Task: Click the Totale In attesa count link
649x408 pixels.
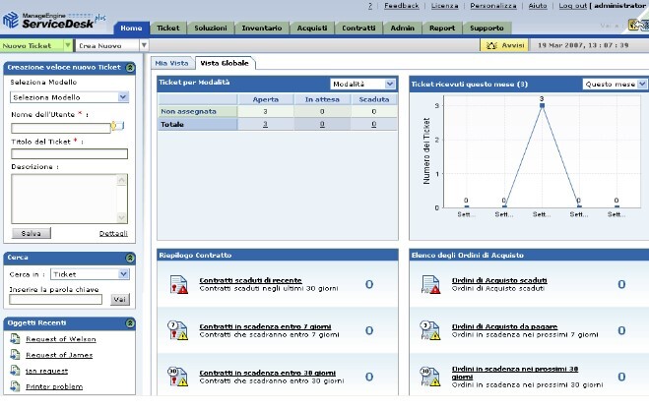Action: [x=322, y=125]
